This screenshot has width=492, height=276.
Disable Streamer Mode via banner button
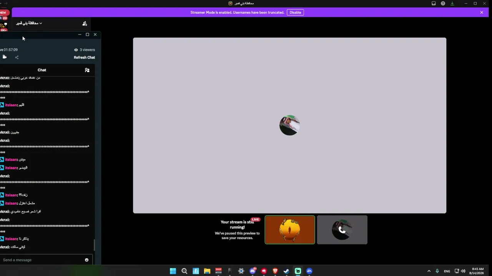coord(295,12)
